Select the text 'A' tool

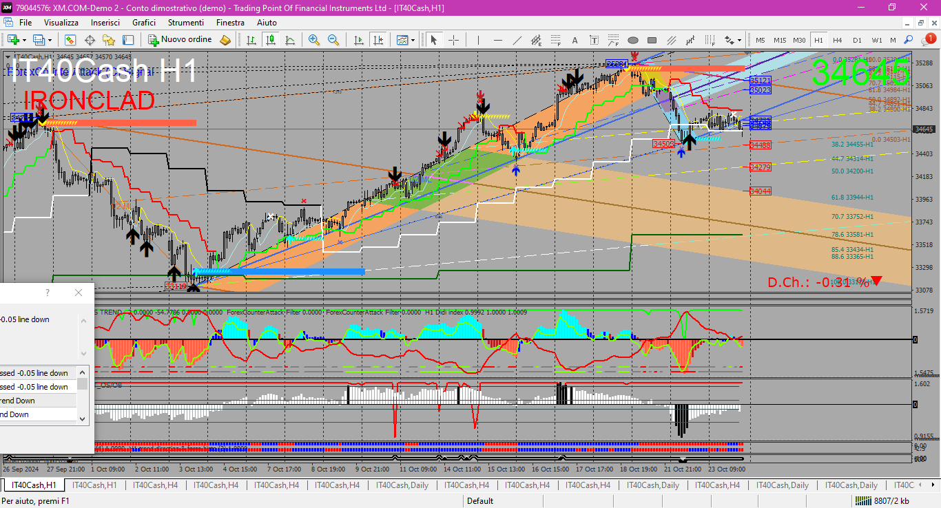tap(575, 40)
